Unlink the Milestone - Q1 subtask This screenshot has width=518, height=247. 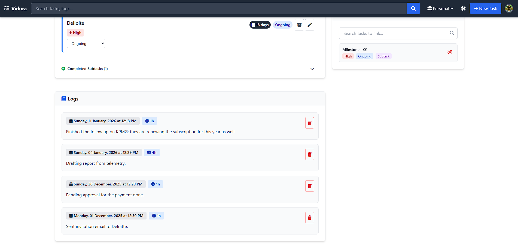pos(450,52)
